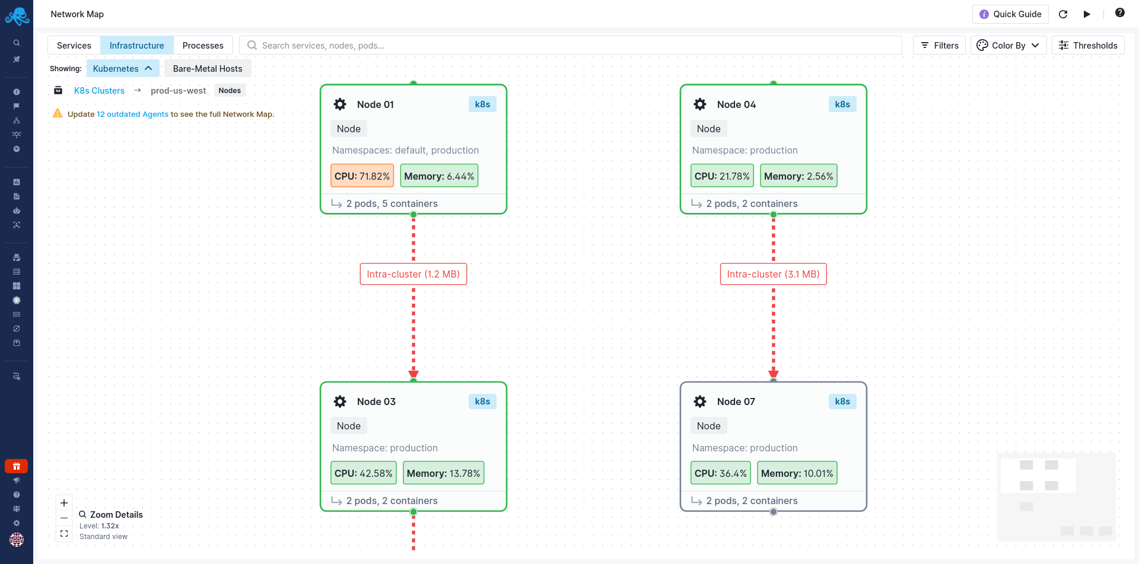Switch to the Processes tab
Image resolution: width=1139 pixels, height=564 pixels.
coord(203,45)
